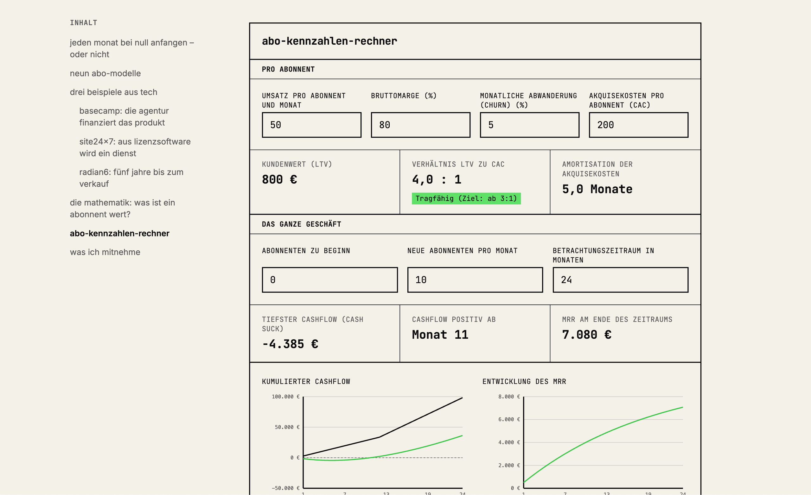The width and height of the screenshot is (811, 495).
Task: Select the Akquisekosten (CAC) input box
Action: [638, 125]
